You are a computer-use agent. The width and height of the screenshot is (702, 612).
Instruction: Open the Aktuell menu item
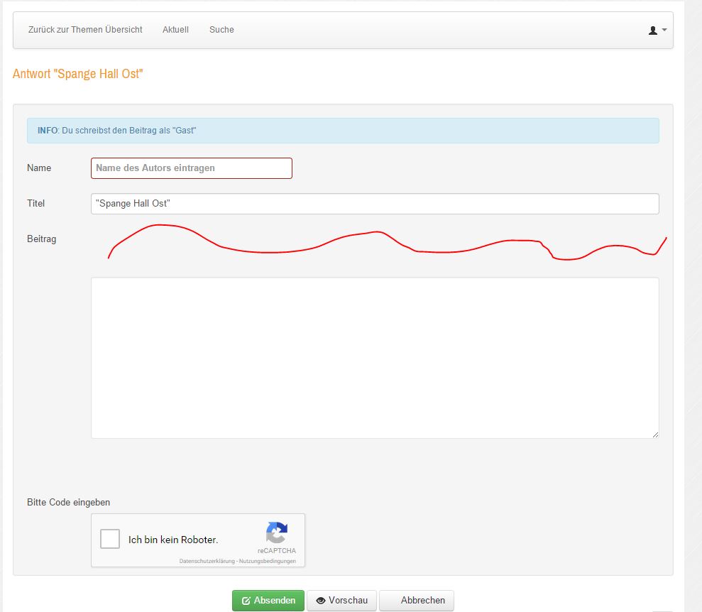pyautogui.click(x=175, y=30)
